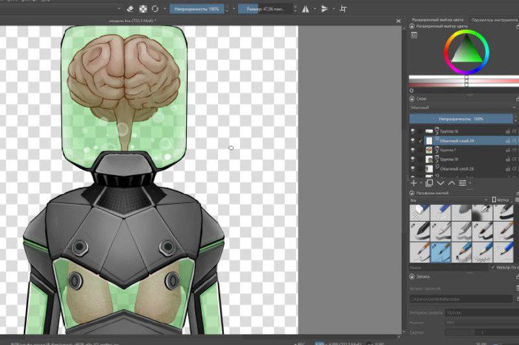Move layer up with up arrow
The width and height of the screenshot is (519, 345).
[x=452, y=183]
